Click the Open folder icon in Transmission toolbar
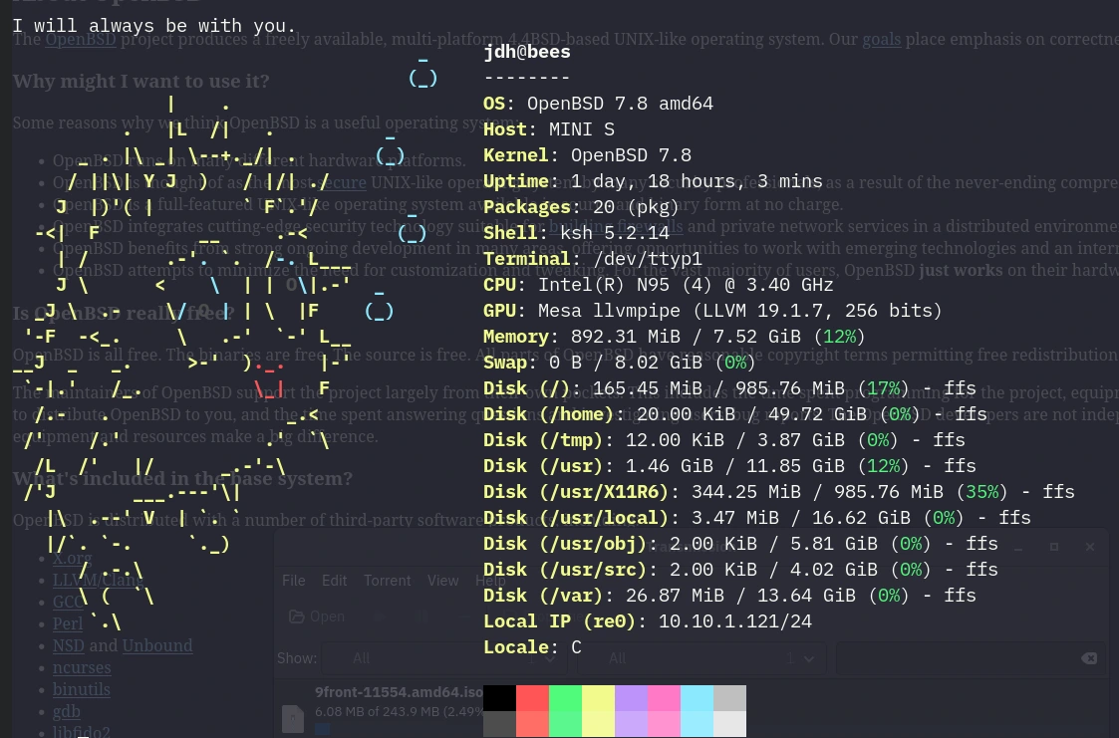The width and height of the screenshot is (1119, 738). tap(298, 616)
